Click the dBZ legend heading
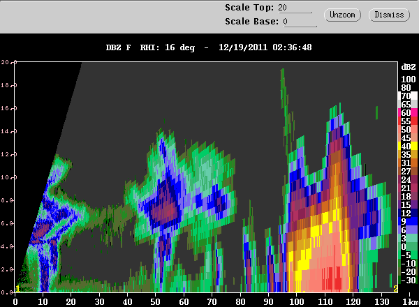419x307 pixels. tap(409, 67)
